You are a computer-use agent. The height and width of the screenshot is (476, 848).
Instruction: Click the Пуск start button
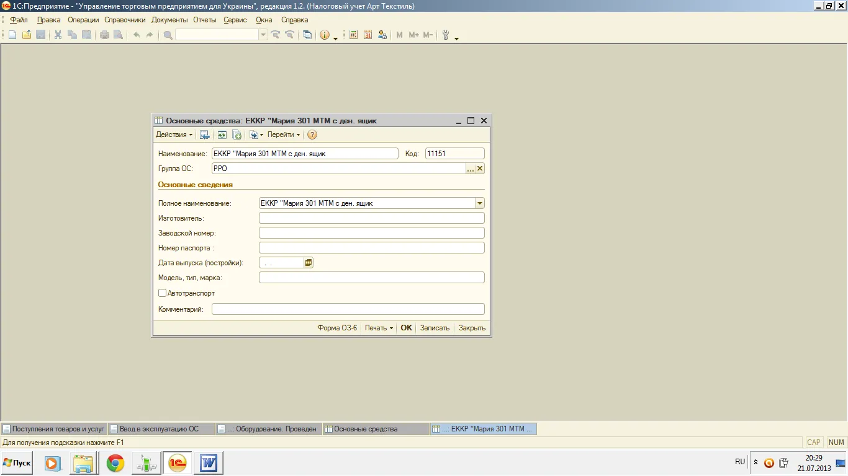pos(17,463)
